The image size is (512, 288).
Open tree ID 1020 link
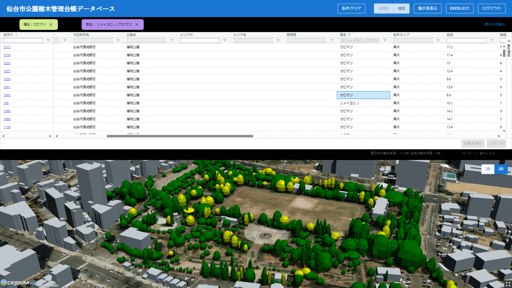pyautogui.click(x=7, y=63)
